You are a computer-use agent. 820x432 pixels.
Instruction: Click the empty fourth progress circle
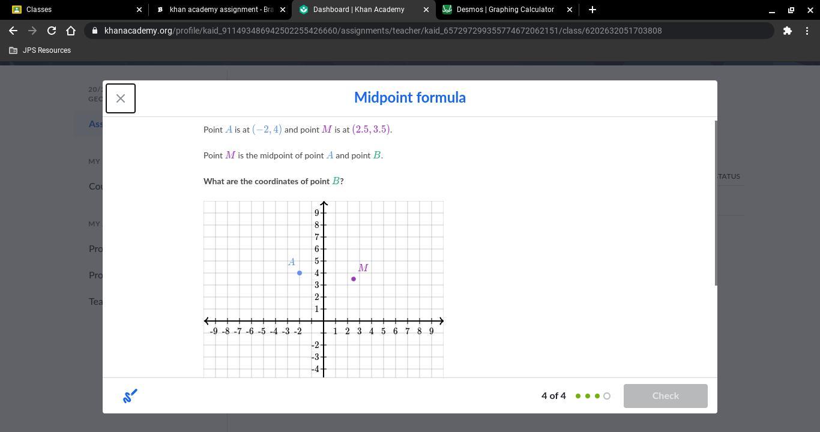(x=607, y=396)
